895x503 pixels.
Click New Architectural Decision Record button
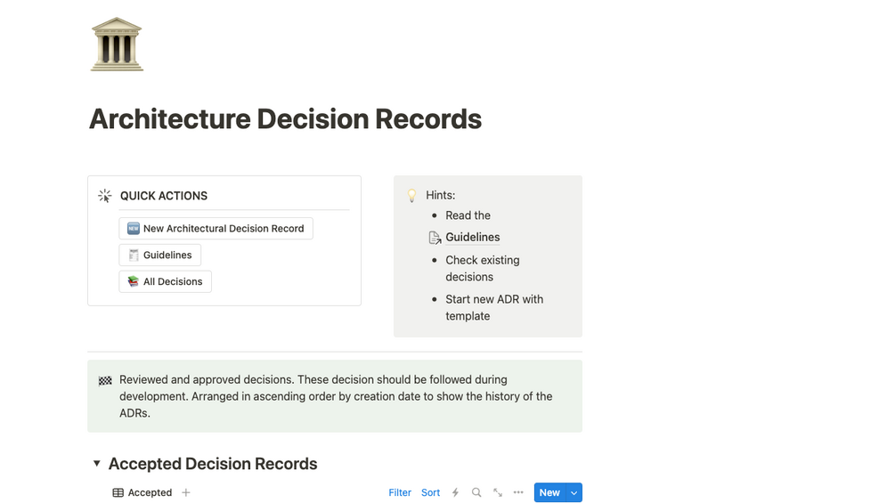pyautogui.click(x=216, y=229)
